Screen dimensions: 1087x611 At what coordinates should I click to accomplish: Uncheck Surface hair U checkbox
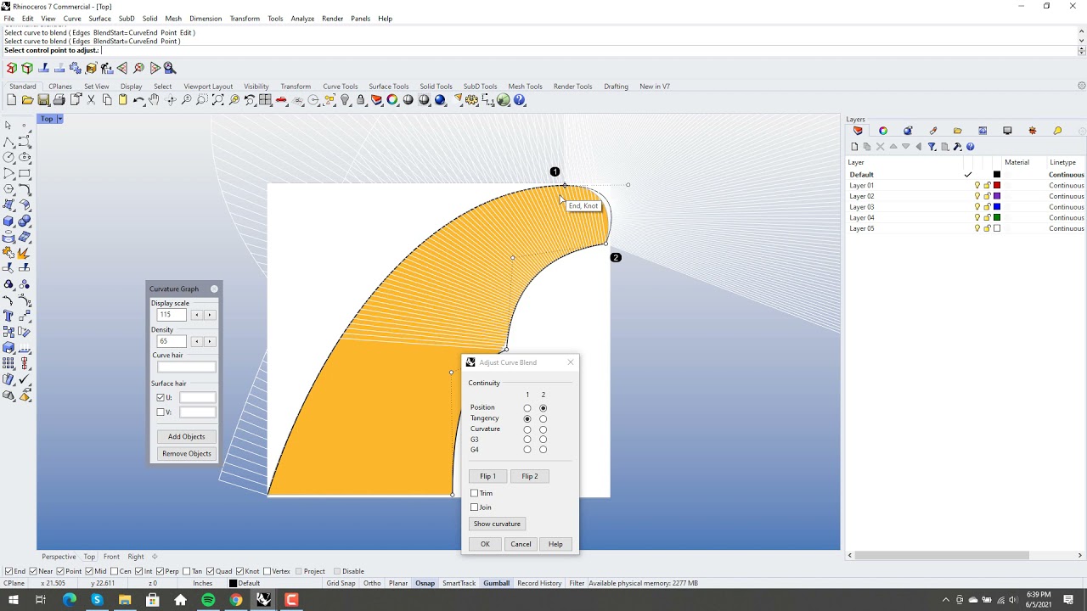coord(161,397)
